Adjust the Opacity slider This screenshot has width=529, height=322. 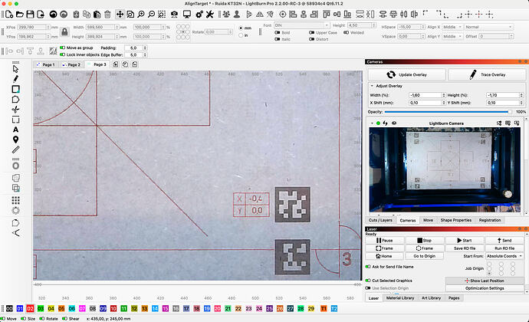click(x=448, y=112)
